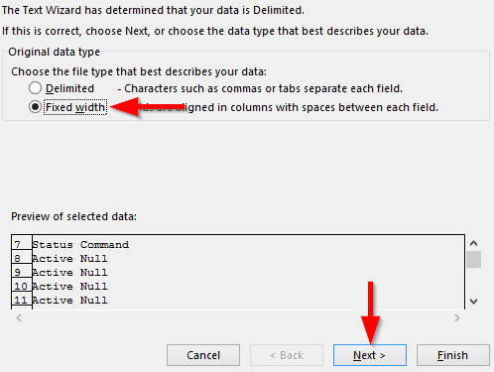
Task: Click preview row number 8
Action: (17, 258)
